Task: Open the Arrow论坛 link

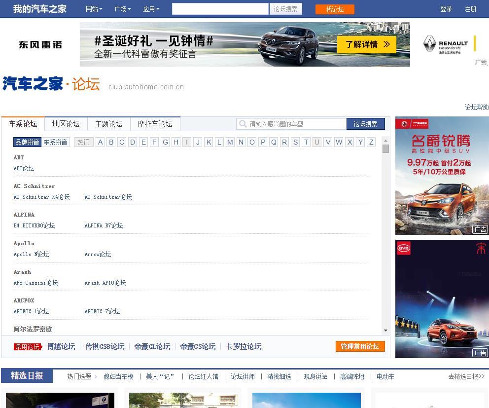Action: 98,254
